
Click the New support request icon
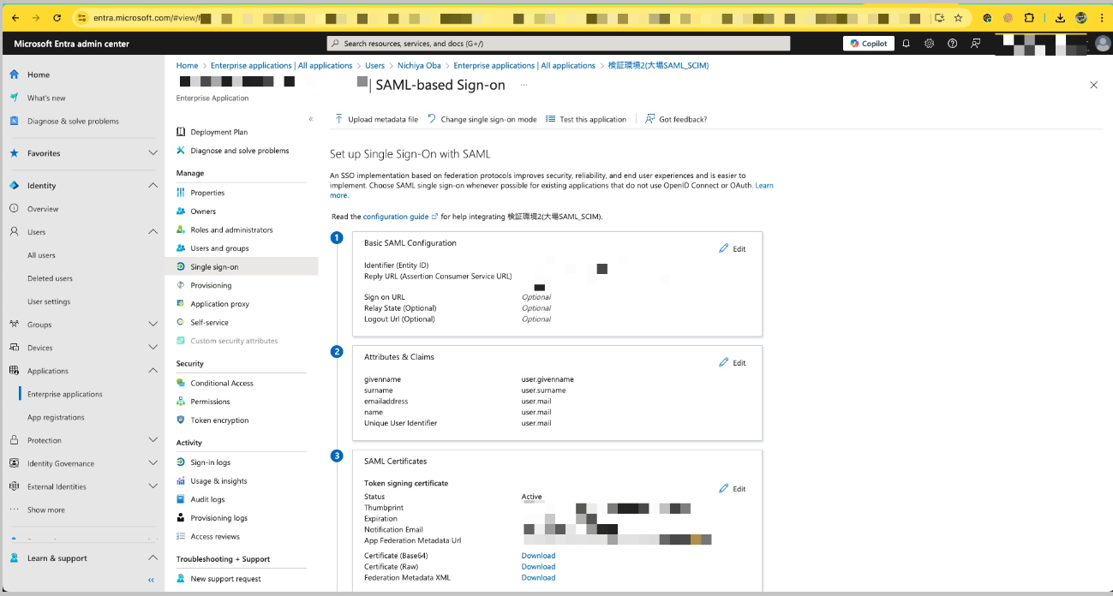click(x=181, y=579)
